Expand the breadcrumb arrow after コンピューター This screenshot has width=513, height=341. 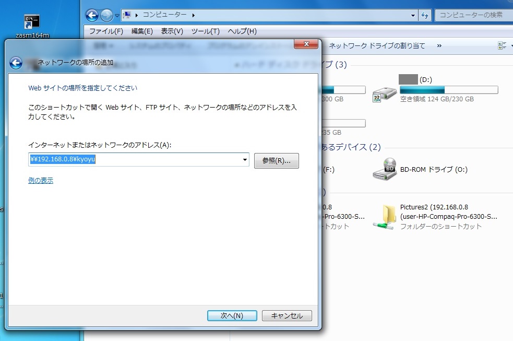click(193, 15)
